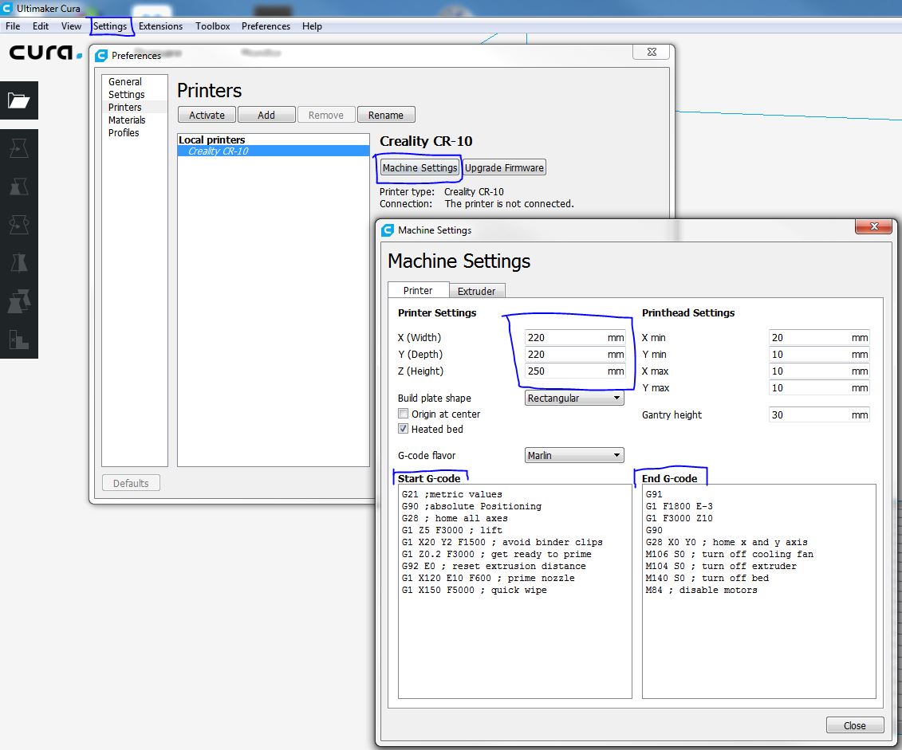Open the Help menu

tap(312, 26)
